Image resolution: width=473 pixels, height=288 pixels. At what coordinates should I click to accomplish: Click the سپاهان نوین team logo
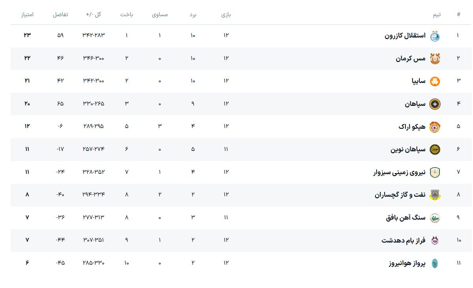click(435, 150)
